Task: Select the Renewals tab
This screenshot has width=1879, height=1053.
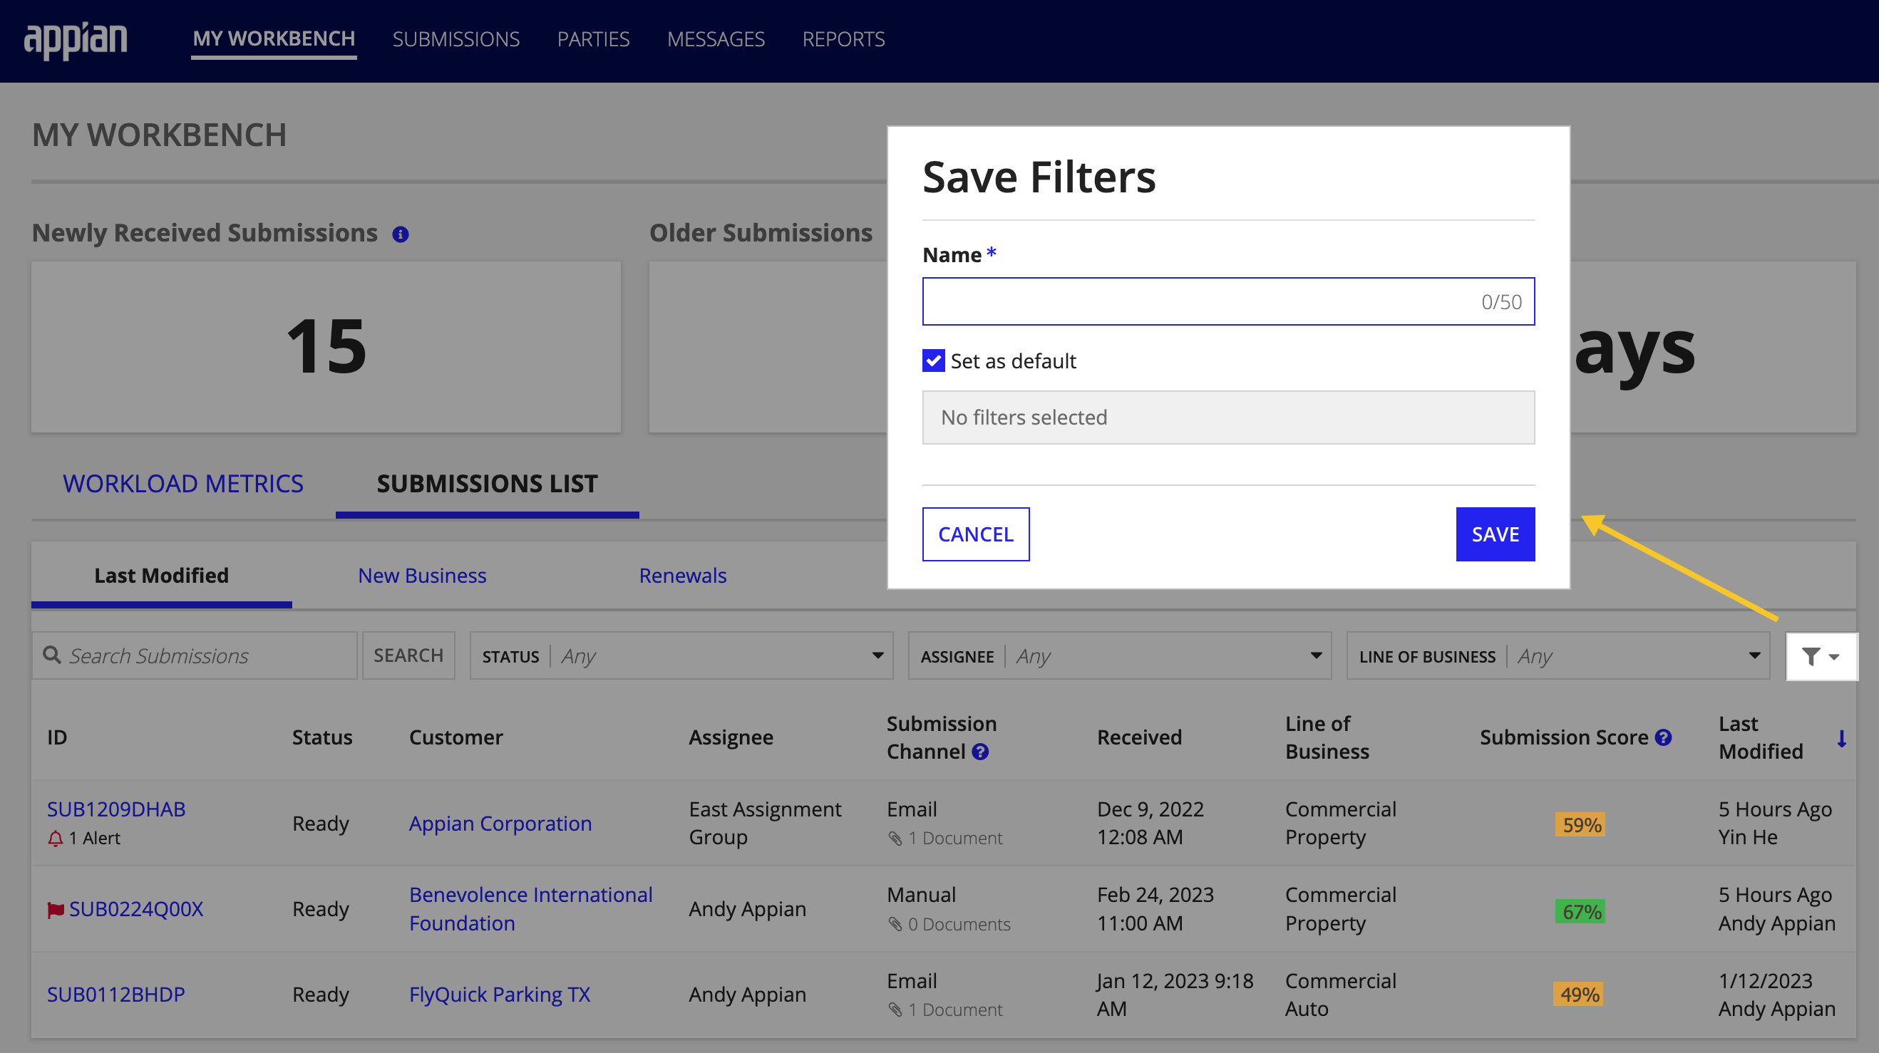Action: coord(683,576)
